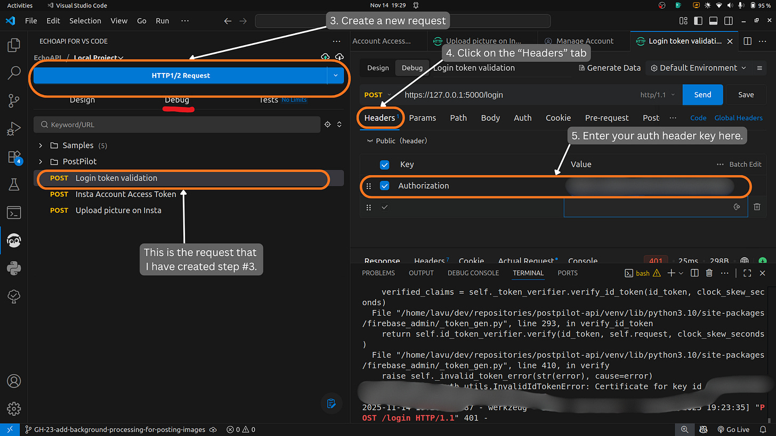
Task: Click the HTTP1/2 Request button
Action: [x=181, y=76]
